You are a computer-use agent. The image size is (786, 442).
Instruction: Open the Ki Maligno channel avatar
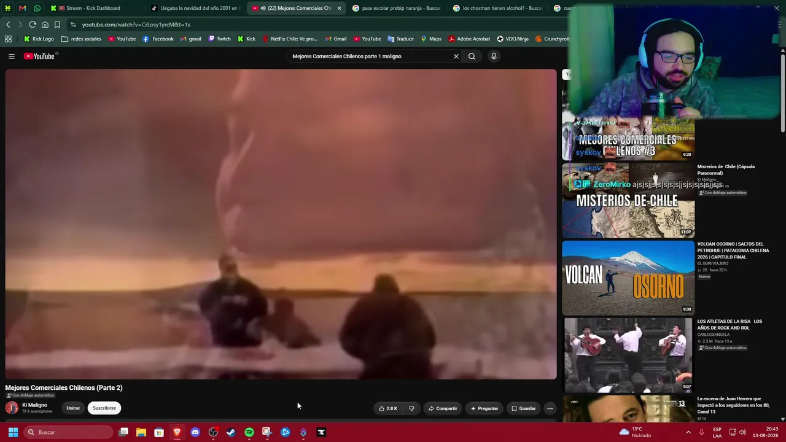coord(12,408)
